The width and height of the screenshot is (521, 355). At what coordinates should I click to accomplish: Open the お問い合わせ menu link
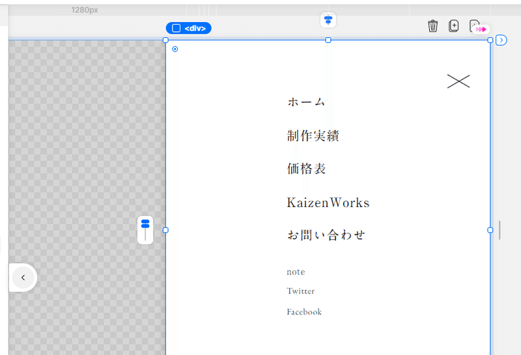(x=326, y=235)
